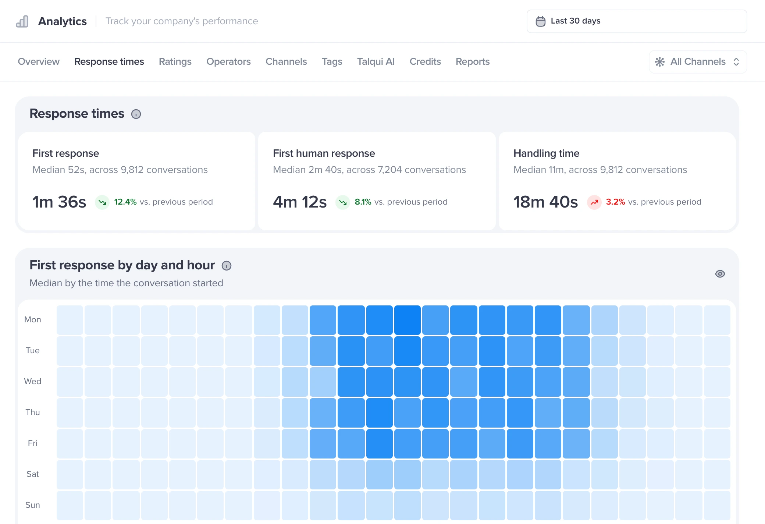The image size is (765, 524).
Task: Click the green trend icon for First human response
Action: click(x=343, y=202)
